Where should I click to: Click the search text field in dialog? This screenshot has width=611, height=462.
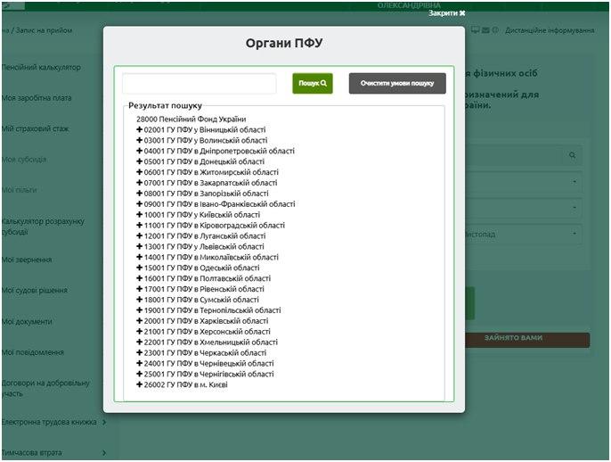coord(200,83)
